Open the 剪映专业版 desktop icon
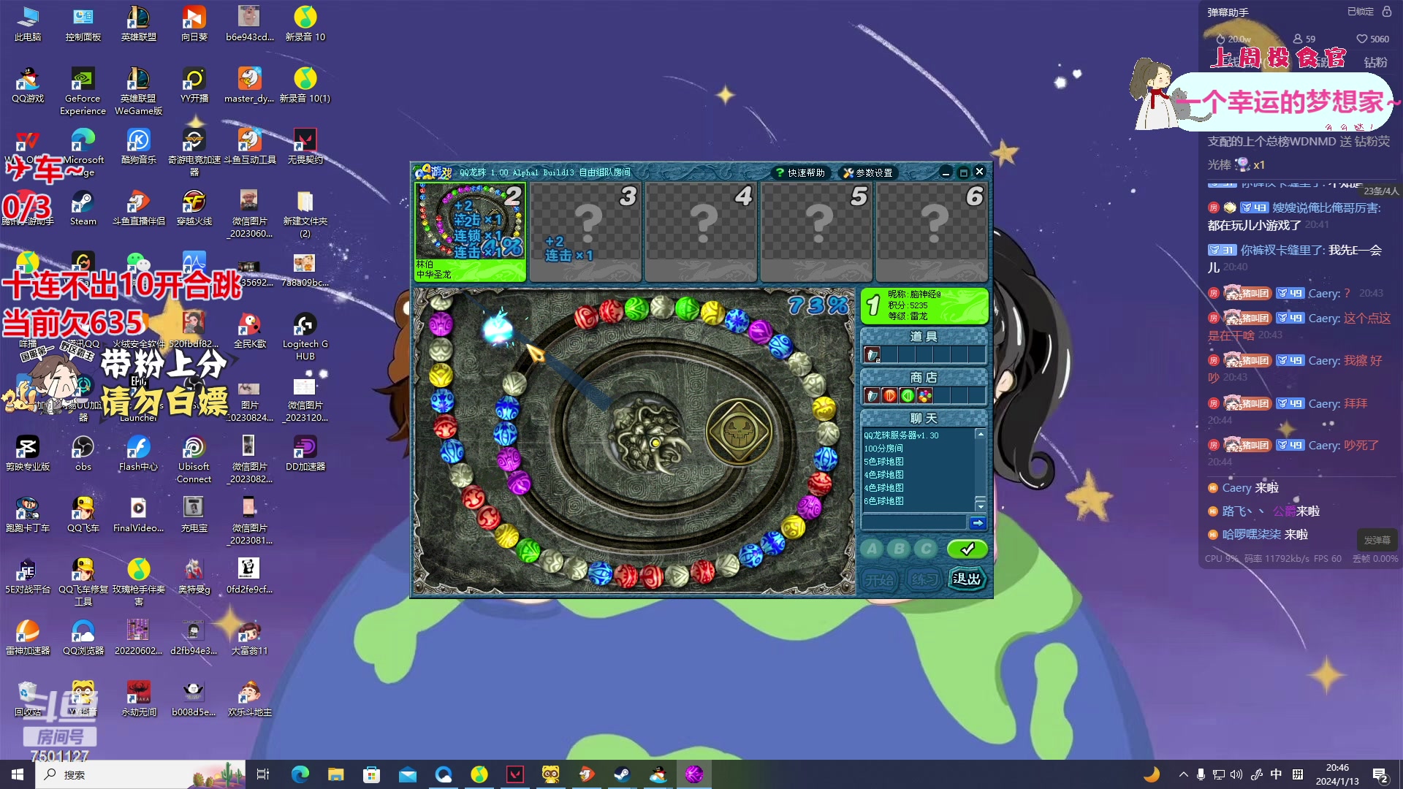1403x789 pixels. pyautogui.click(x=28, y=453)
